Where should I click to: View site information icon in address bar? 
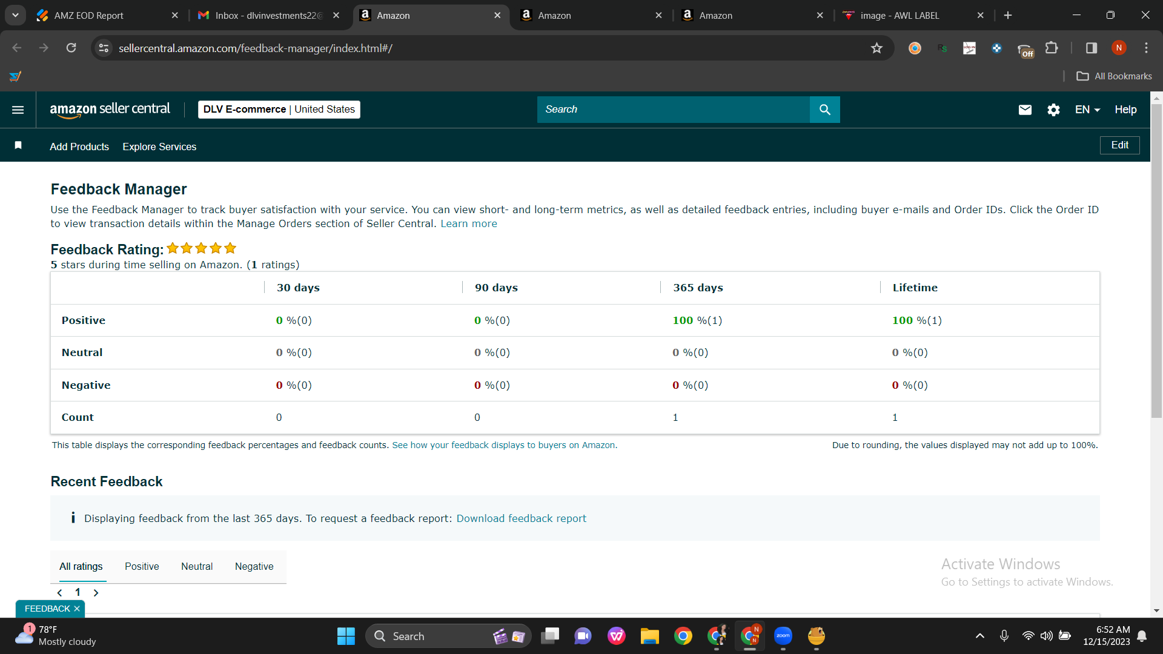pyautogui.click(x=104, y=48)
